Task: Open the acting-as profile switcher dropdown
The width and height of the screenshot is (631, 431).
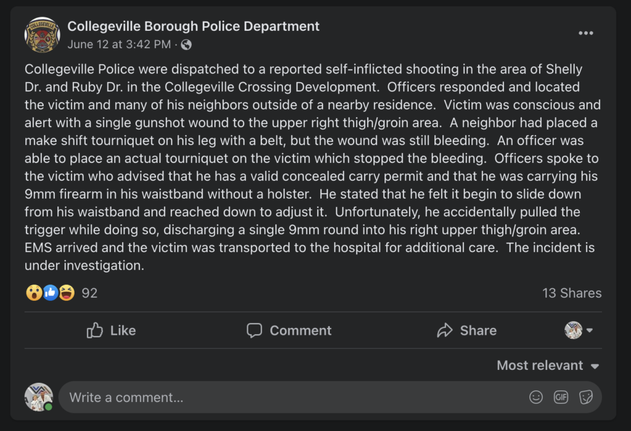Action: (x=579, y=330)
